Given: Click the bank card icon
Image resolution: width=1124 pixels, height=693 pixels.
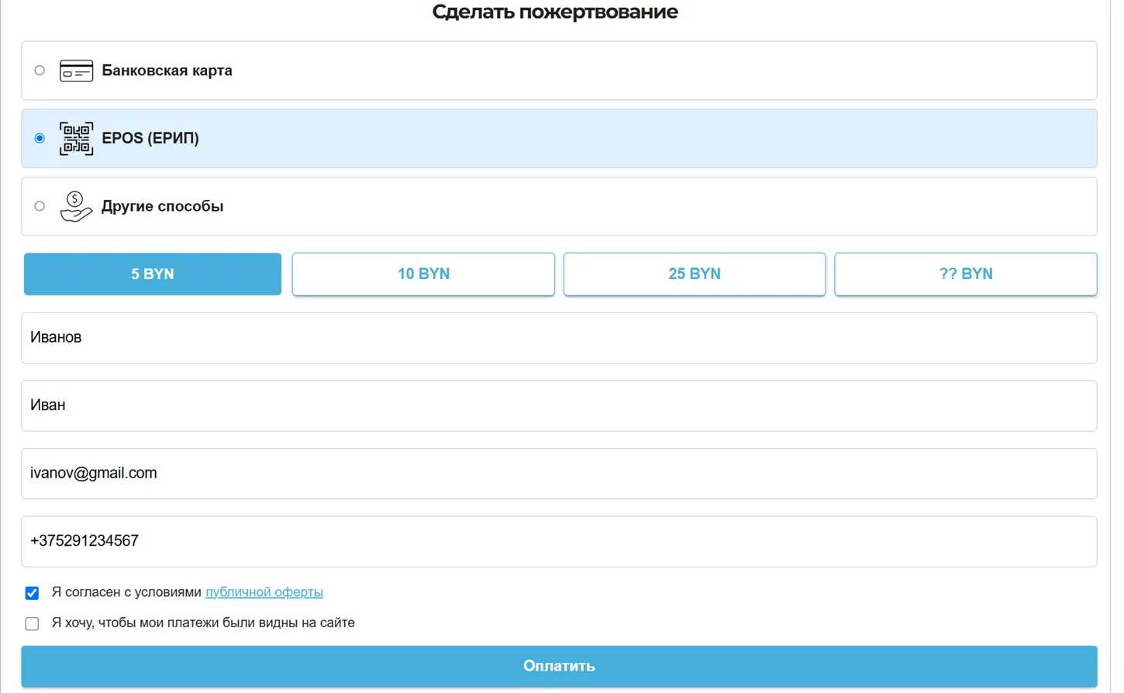Looking at the screenshot, I should pyautogui.click(x=76, y=70).
